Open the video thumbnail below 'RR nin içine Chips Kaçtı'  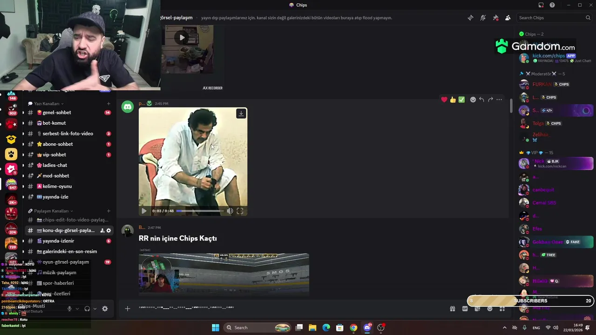click(223, 274)
